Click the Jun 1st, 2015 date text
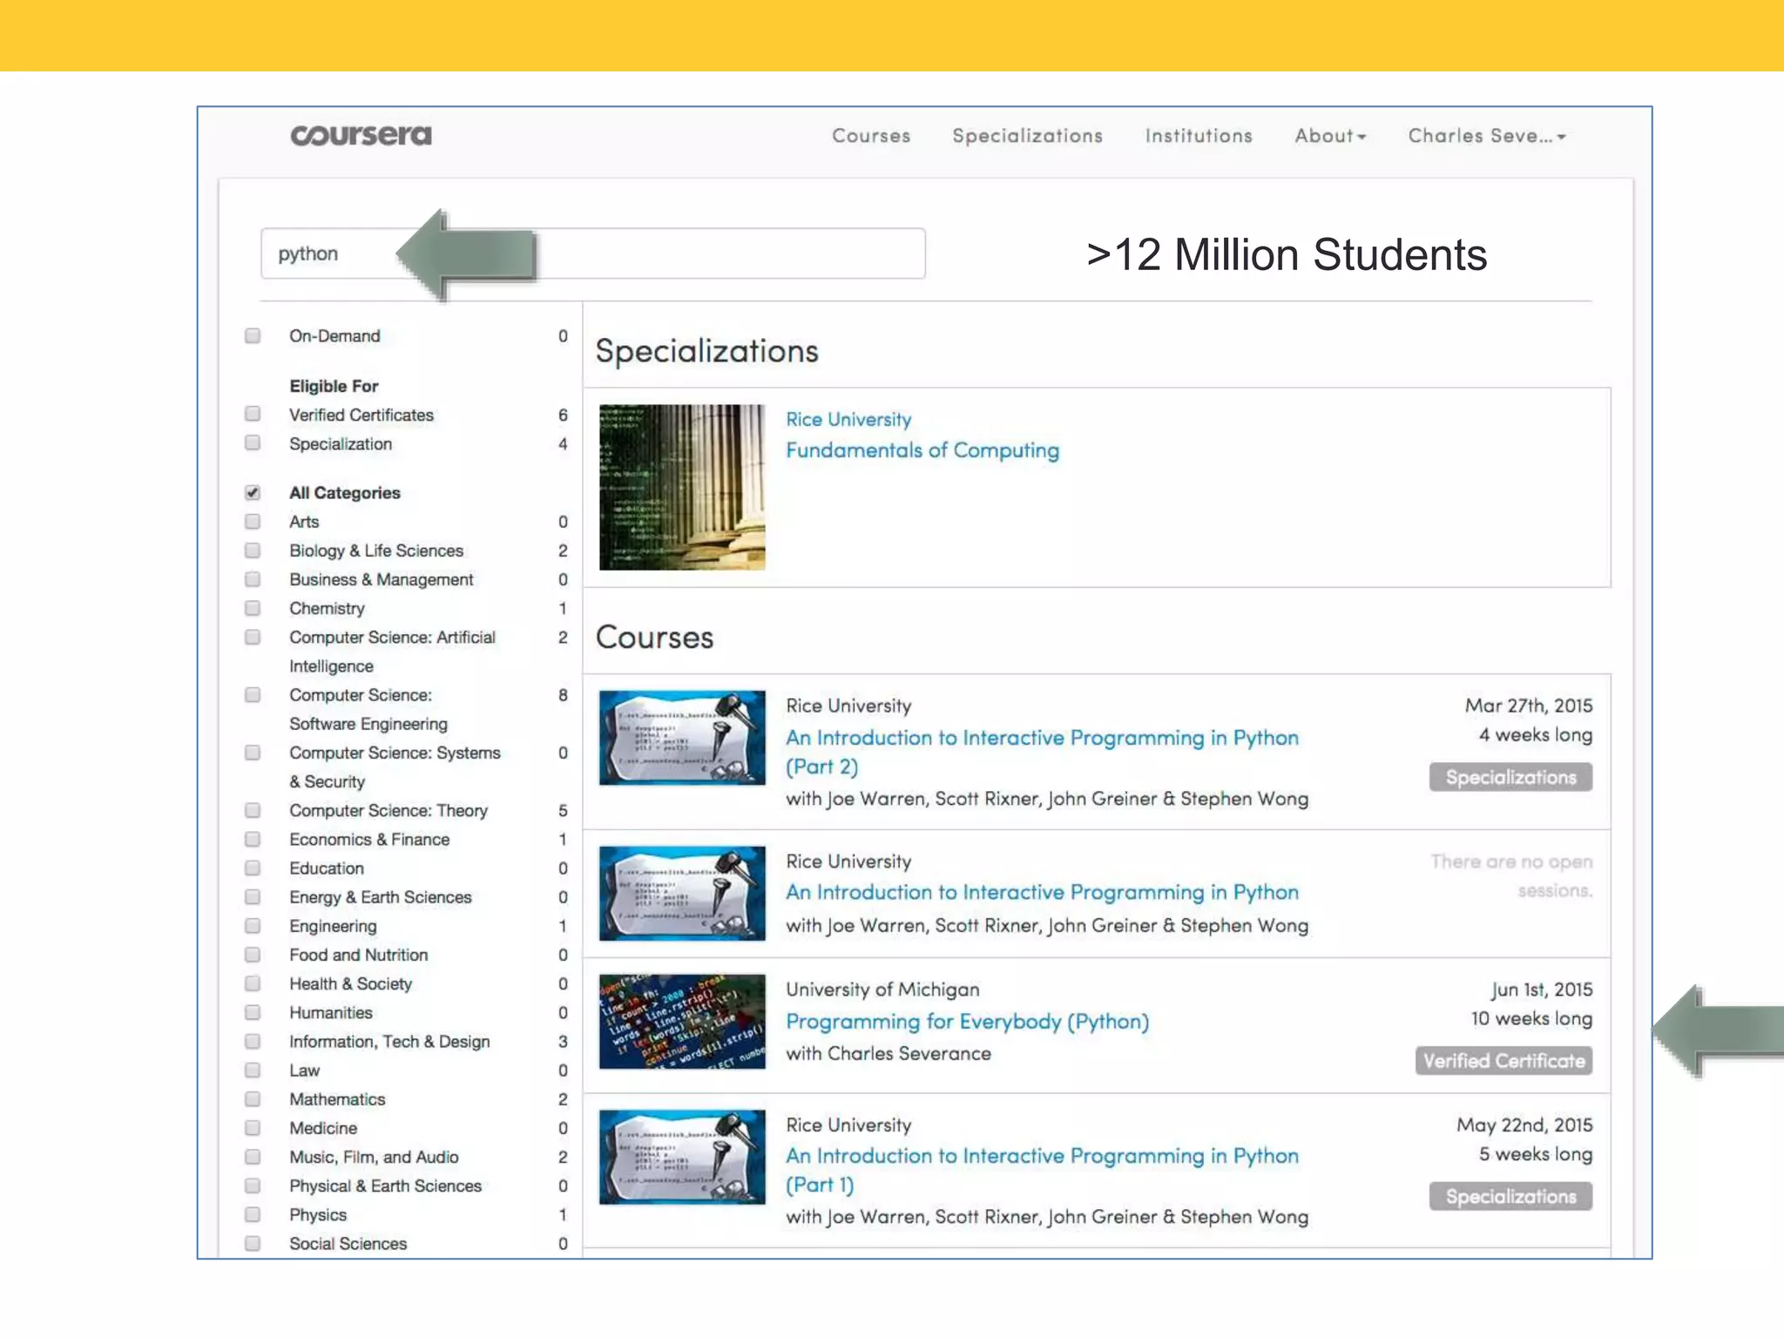This screenshot has width=1784, height=1338. click(1542, 990)
